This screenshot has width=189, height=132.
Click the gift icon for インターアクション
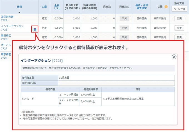[x=34, y=29]
